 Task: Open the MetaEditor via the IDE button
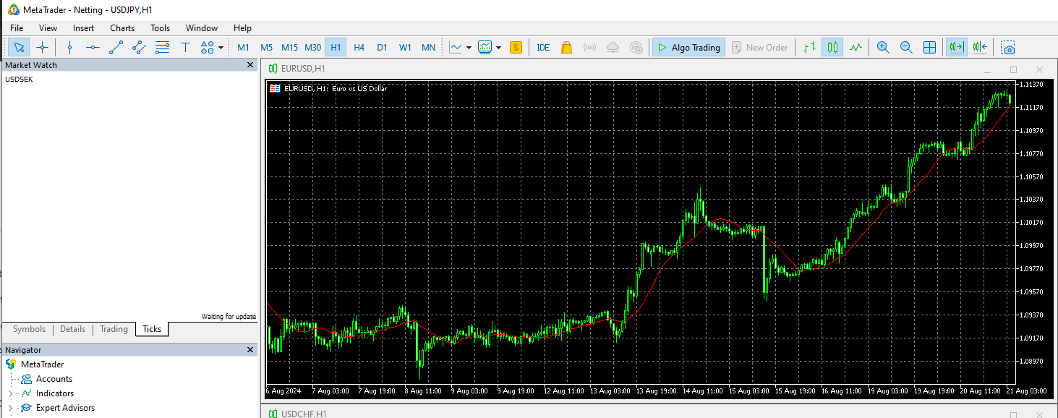(543, 47)
